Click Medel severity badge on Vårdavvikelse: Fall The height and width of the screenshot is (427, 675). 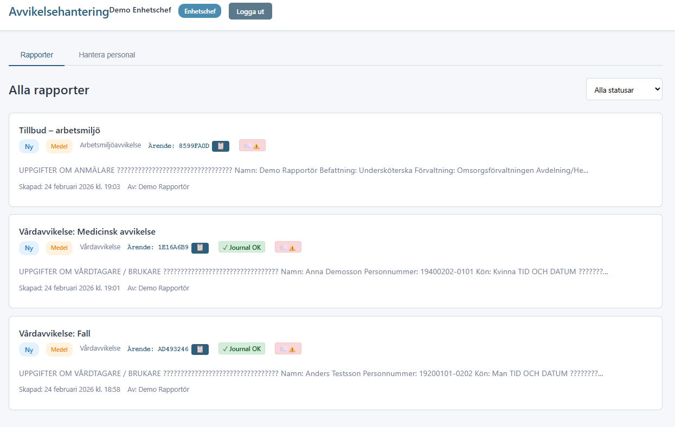click(59, 350)
